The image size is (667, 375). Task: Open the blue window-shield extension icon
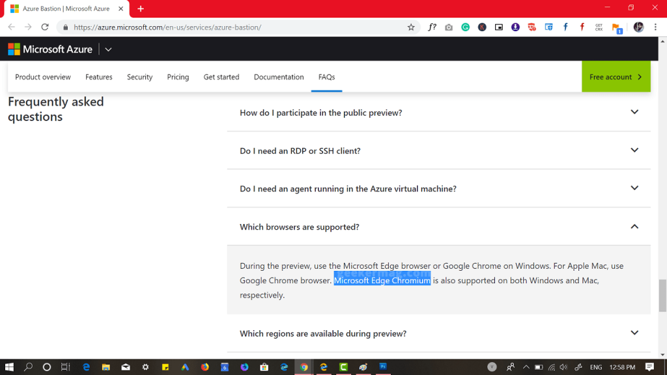pos(548,27)
